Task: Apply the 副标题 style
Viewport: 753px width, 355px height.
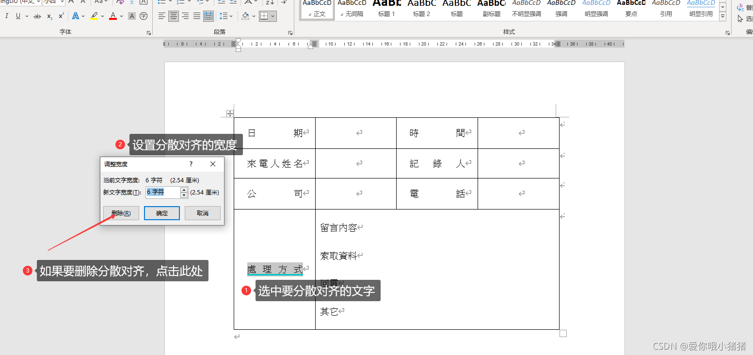Action: point(491,10)
